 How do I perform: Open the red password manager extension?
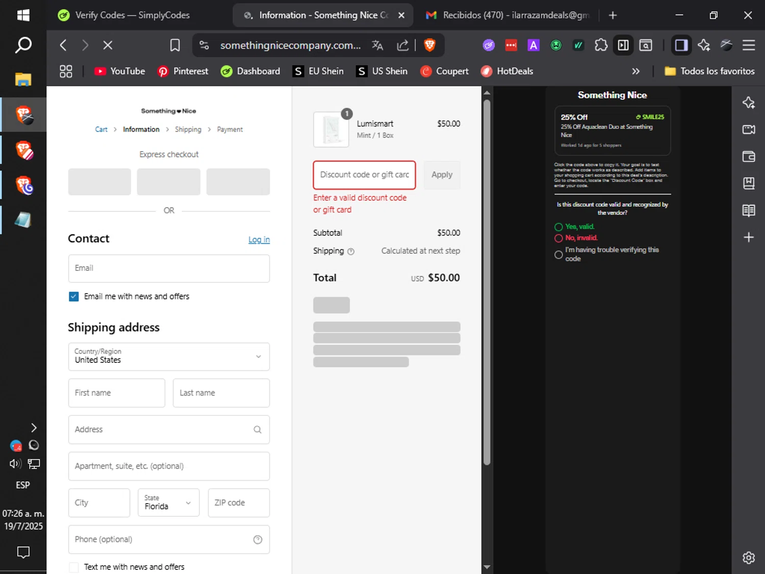[511, 45]
